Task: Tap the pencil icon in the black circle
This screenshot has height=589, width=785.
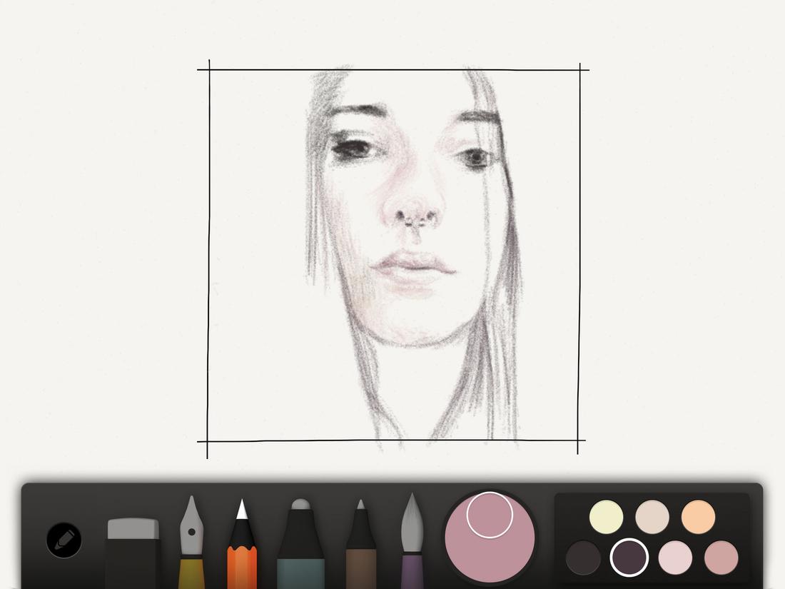Action: [63, 540]
